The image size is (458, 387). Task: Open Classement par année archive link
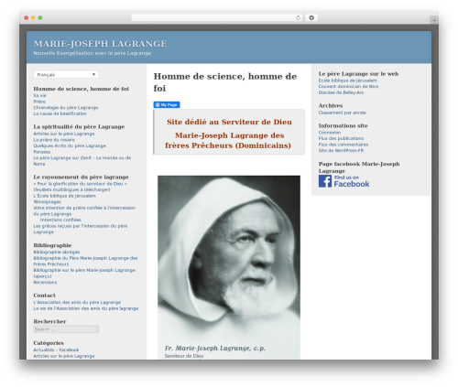click(x=343, y=113)
